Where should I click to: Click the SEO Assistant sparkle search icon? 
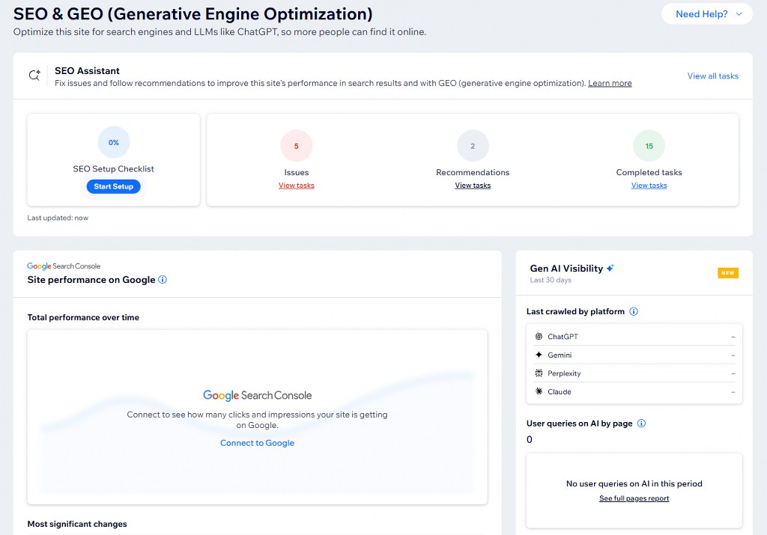pos(34,76)
